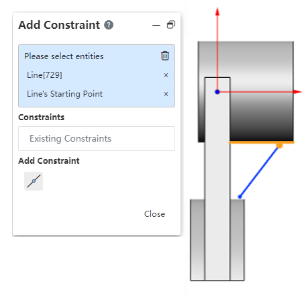Click the orange point on the highlighted line
The image size is (304, 294).
coord(279,146)
